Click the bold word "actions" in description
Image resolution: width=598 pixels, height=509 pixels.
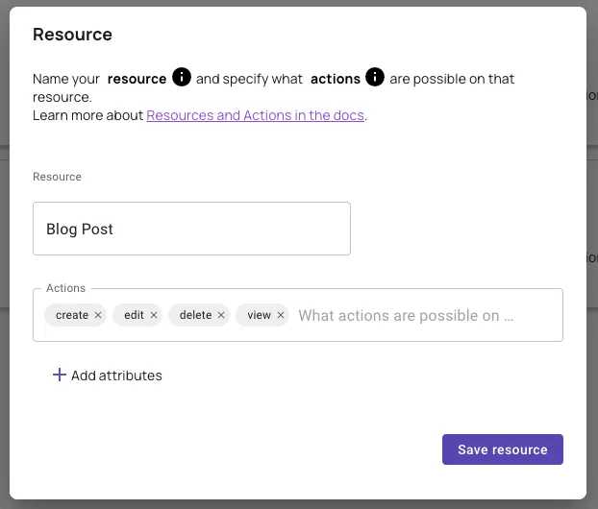[x=335, y=79]
